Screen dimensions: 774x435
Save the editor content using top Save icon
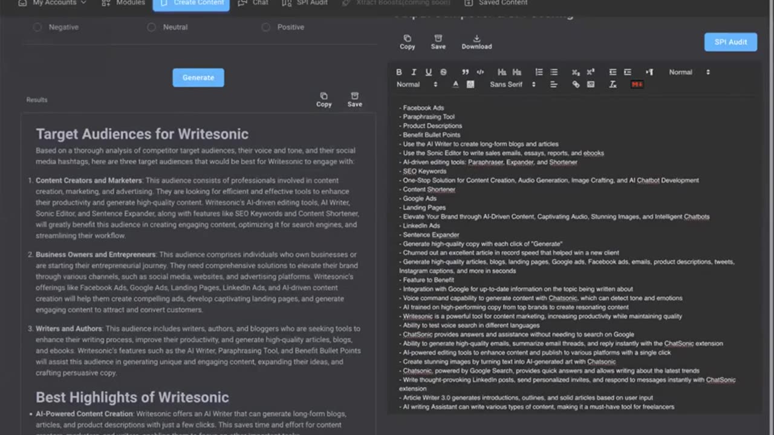[438, 42]
